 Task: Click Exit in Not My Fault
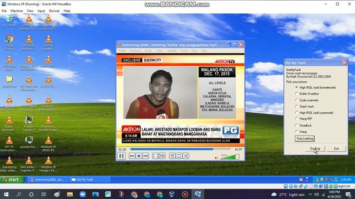[336, 149]
